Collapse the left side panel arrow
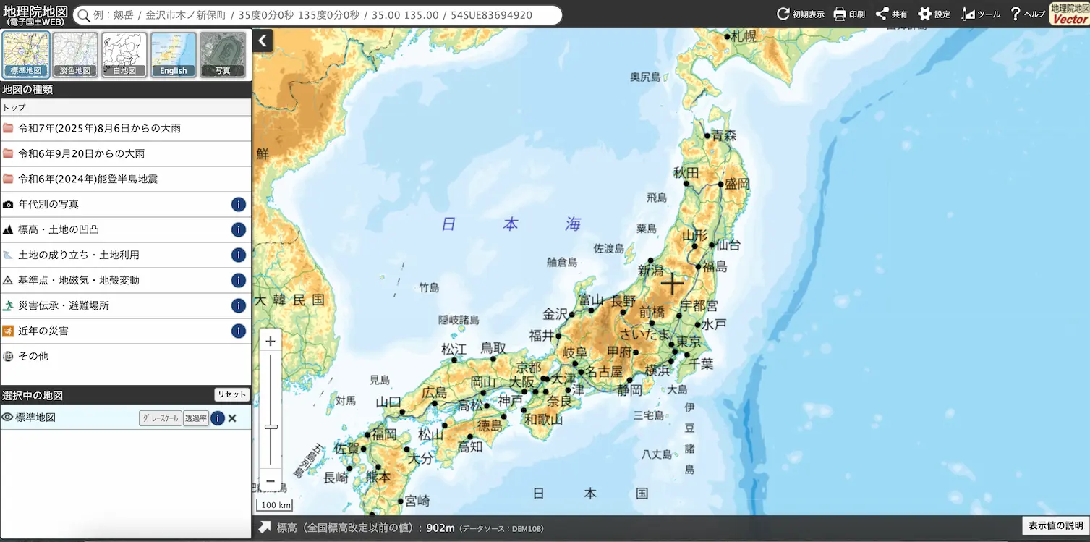Image resolution: width=1090 pixels, height=542 pixels. tap(263, 41)
